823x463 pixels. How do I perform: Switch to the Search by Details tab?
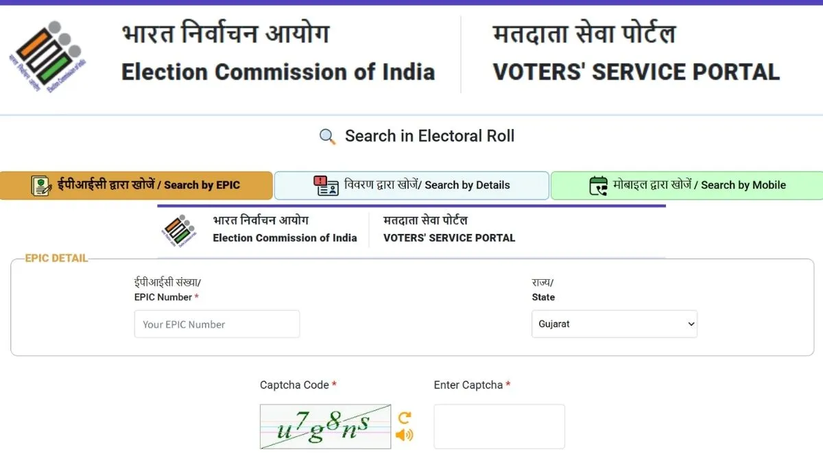click(x=411, y=185)
